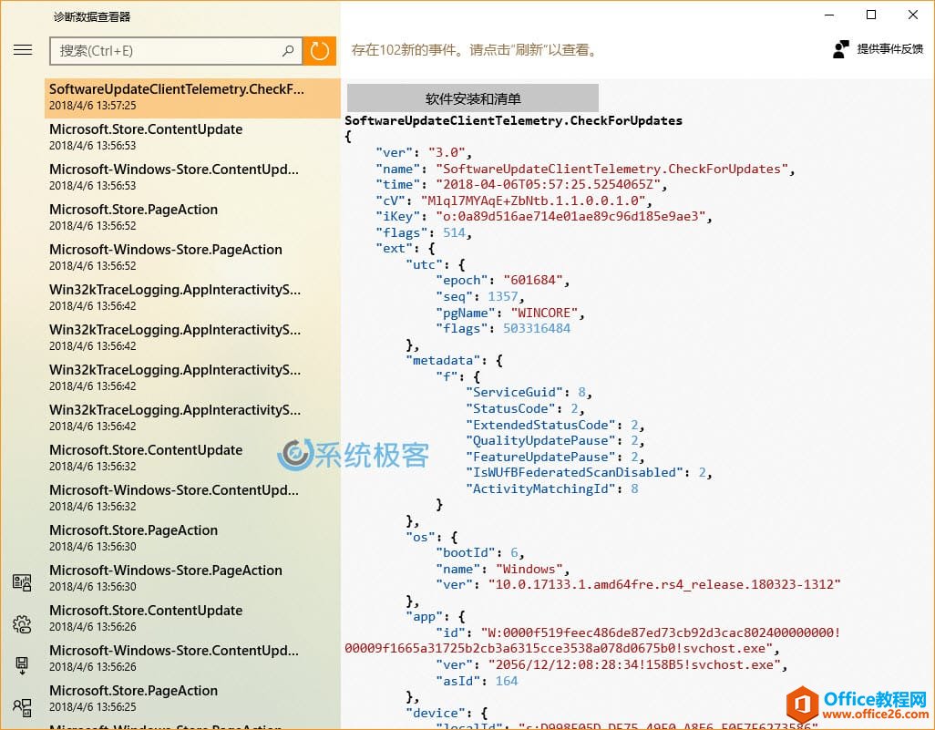Image resolution: width=935 pixels, height=730 pixels.
Task: Click the "FeatureUpdatePause" line
Action: pyautogui.click(x=555, y=457)
